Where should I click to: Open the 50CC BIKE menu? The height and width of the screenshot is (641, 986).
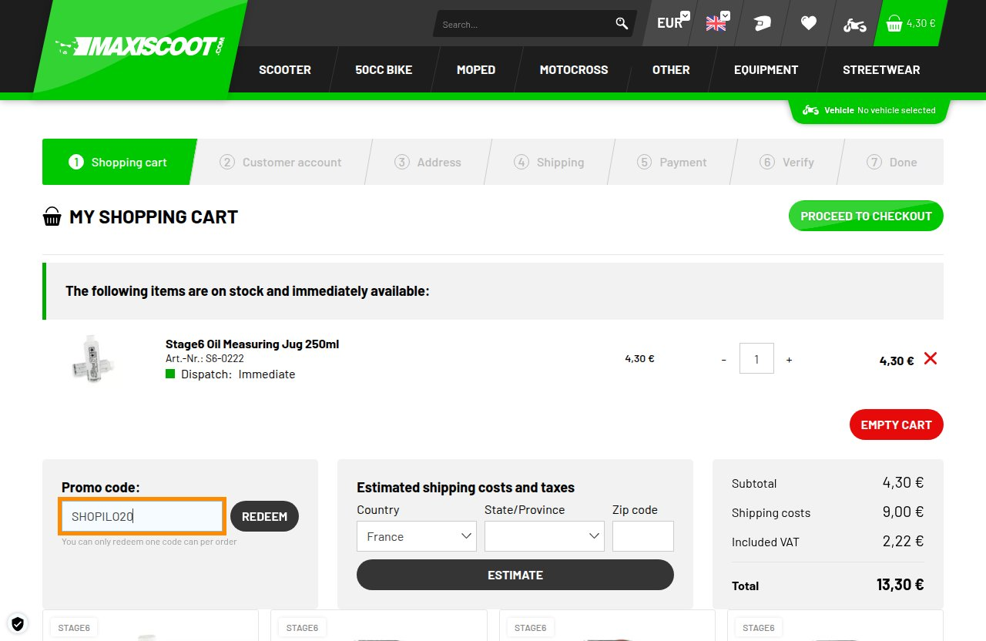pos(384,69)
